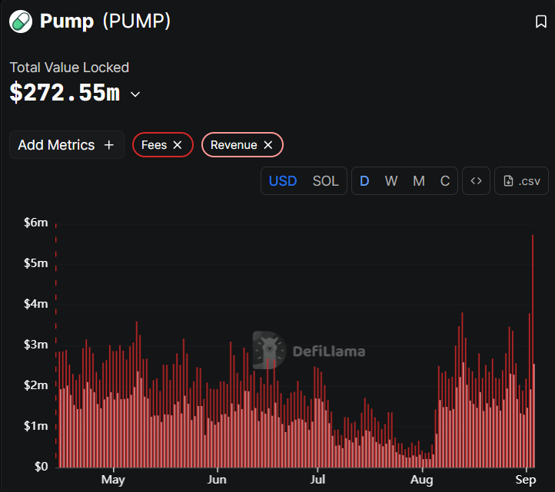The height and width of the screenshot is (492, 555).
Task: Download chart data as .csv
Action: coord(521,181)
